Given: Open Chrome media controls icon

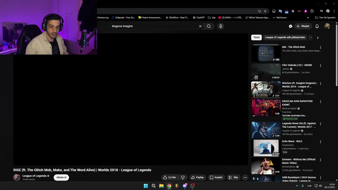Looking at the screenshot, I should point(321,11).
